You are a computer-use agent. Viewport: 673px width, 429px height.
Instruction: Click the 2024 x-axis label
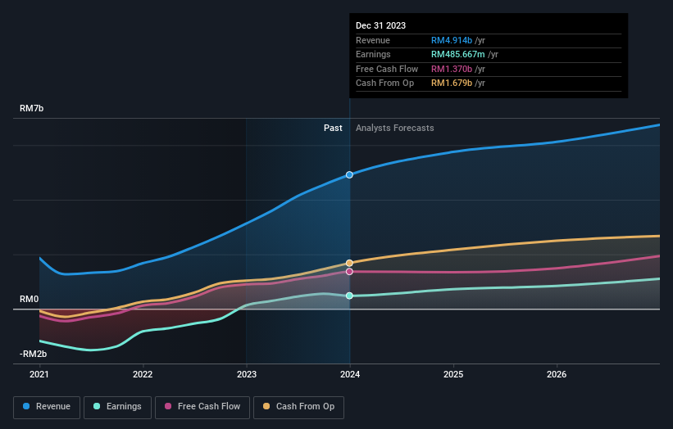click(x=350, y=375)
